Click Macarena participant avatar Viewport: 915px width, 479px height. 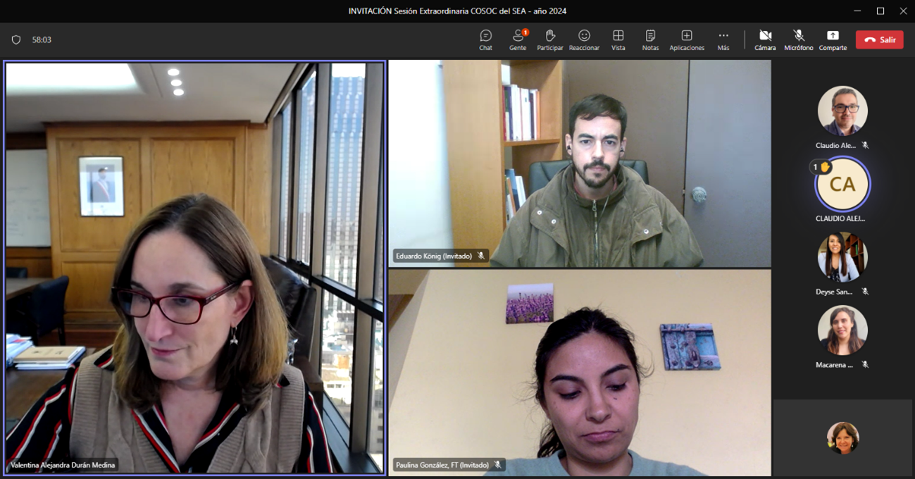842,330
